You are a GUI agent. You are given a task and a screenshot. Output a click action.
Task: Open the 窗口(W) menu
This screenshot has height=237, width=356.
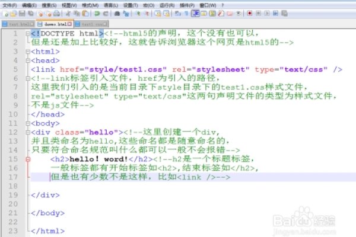pos(208,5)
